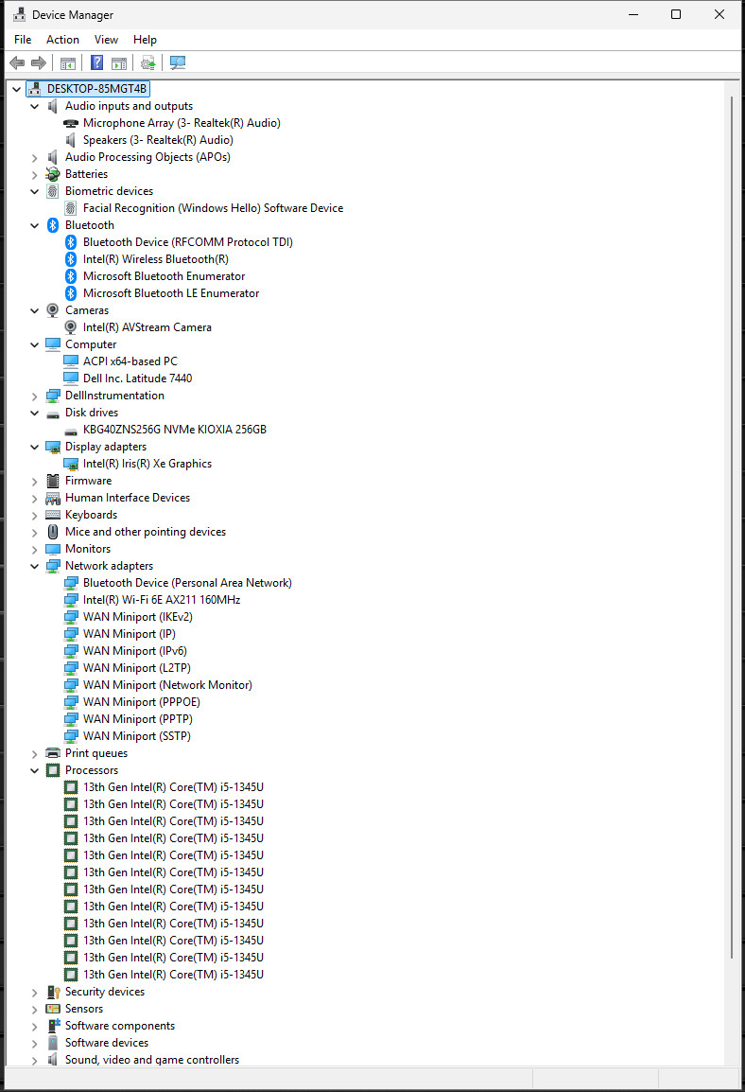Select Facial Recognition (Windows Hello) Software Device
Viewport: 745px width, 1092px height.
[x=213, y=208]
